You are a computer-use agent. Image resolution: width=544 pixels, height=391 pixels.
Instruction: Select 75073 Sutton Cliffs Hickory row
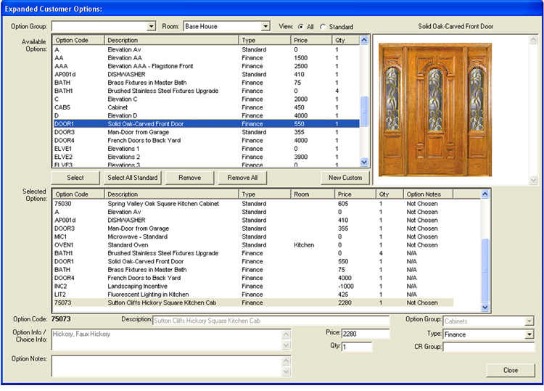pyautogui.click(x=253, y=303)
